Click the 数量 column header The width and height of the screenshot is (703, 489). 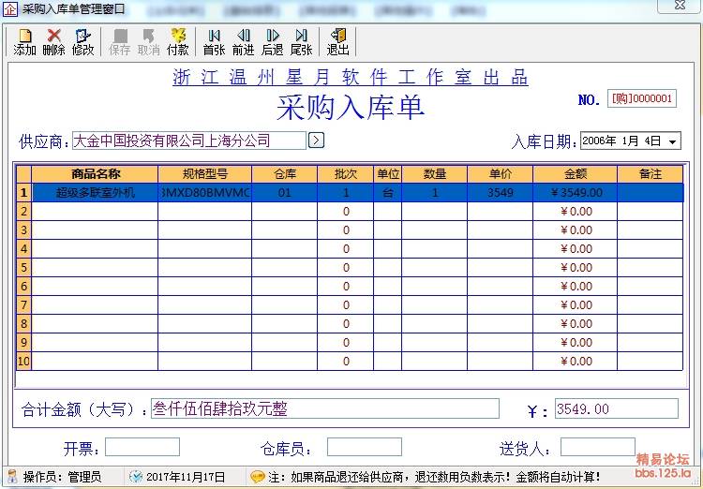(x=434, y=174)
